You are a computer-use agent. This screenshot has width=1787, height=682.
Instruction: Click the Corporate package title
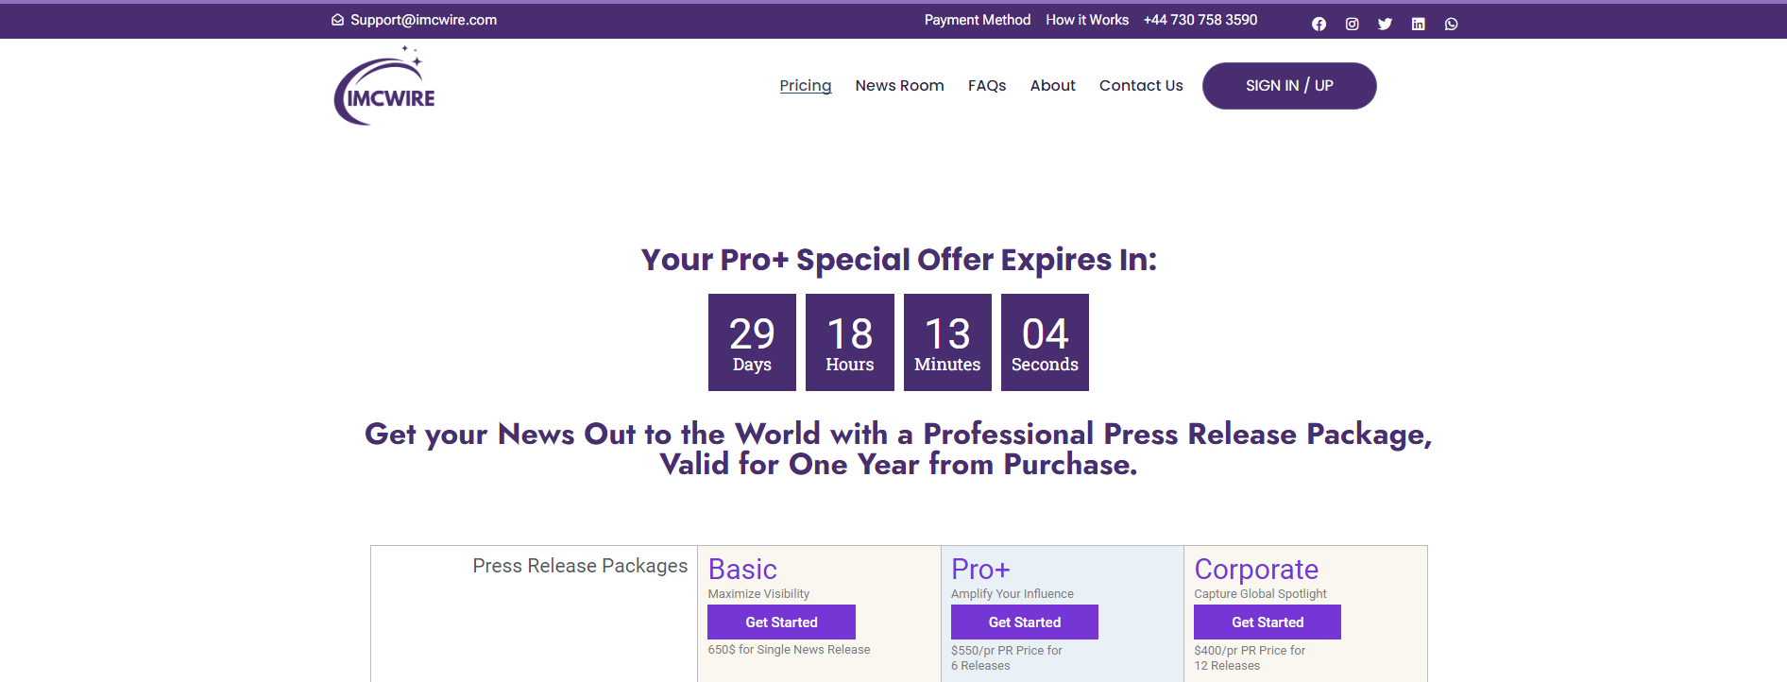point(1256,569)
